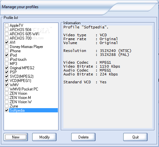The image size is (159, 147).
Task: Enable the MP3 profile checkbox
Action: point(7,63)
